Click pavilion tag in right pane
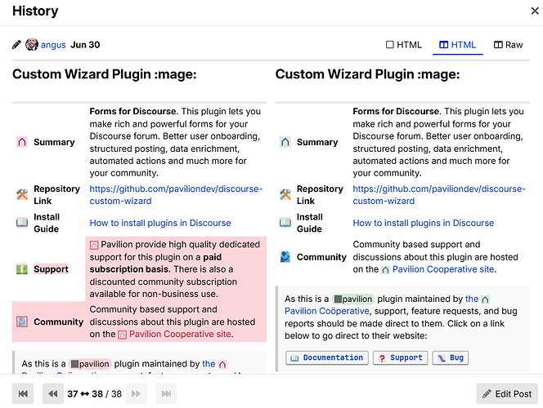The image size is (543, 408). 353,299
